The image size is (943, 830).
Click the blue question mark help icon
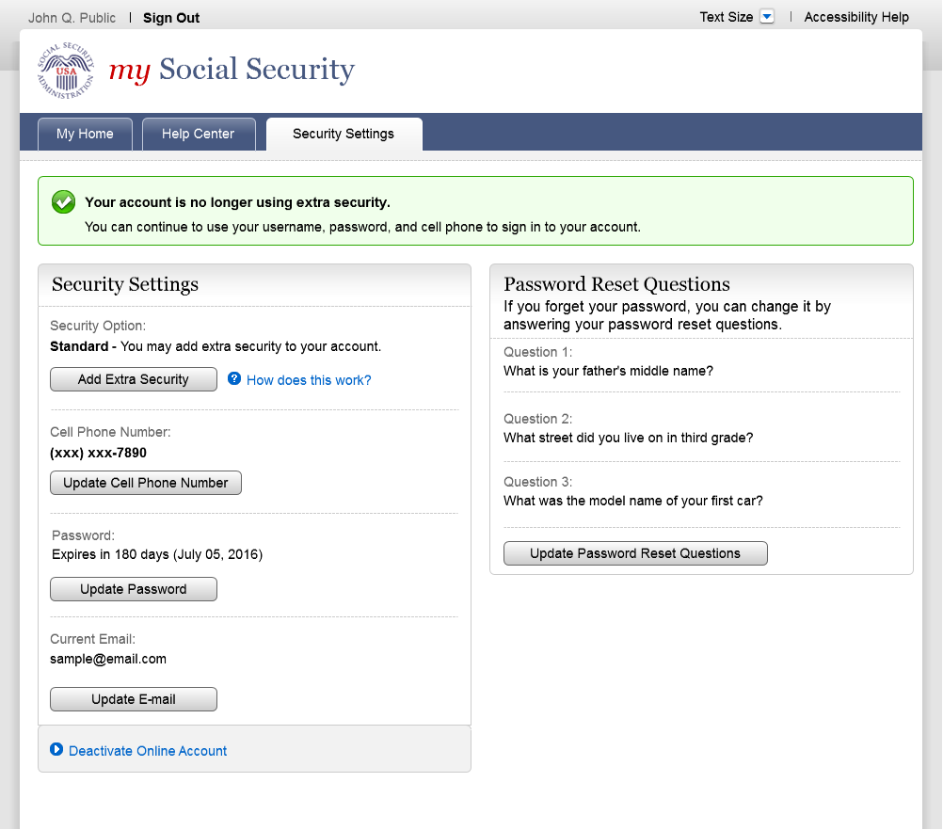pyautogui.click(x=234, y=379)
